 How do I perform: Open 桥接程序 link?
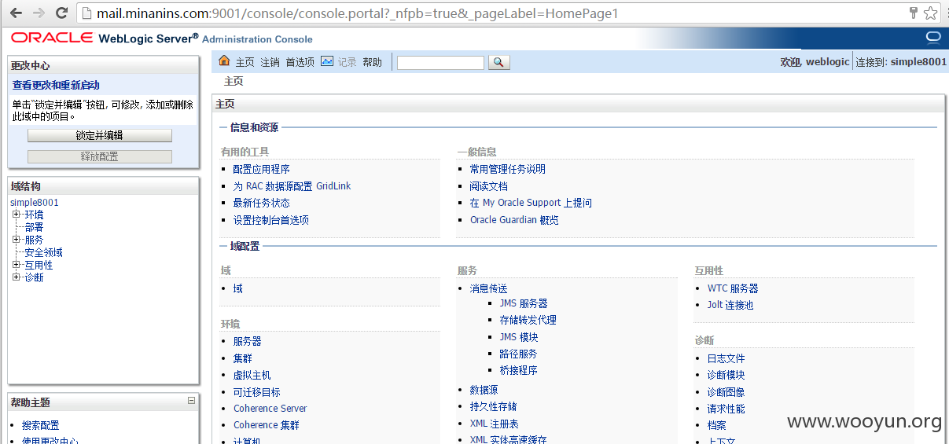(x=519, y=370)
